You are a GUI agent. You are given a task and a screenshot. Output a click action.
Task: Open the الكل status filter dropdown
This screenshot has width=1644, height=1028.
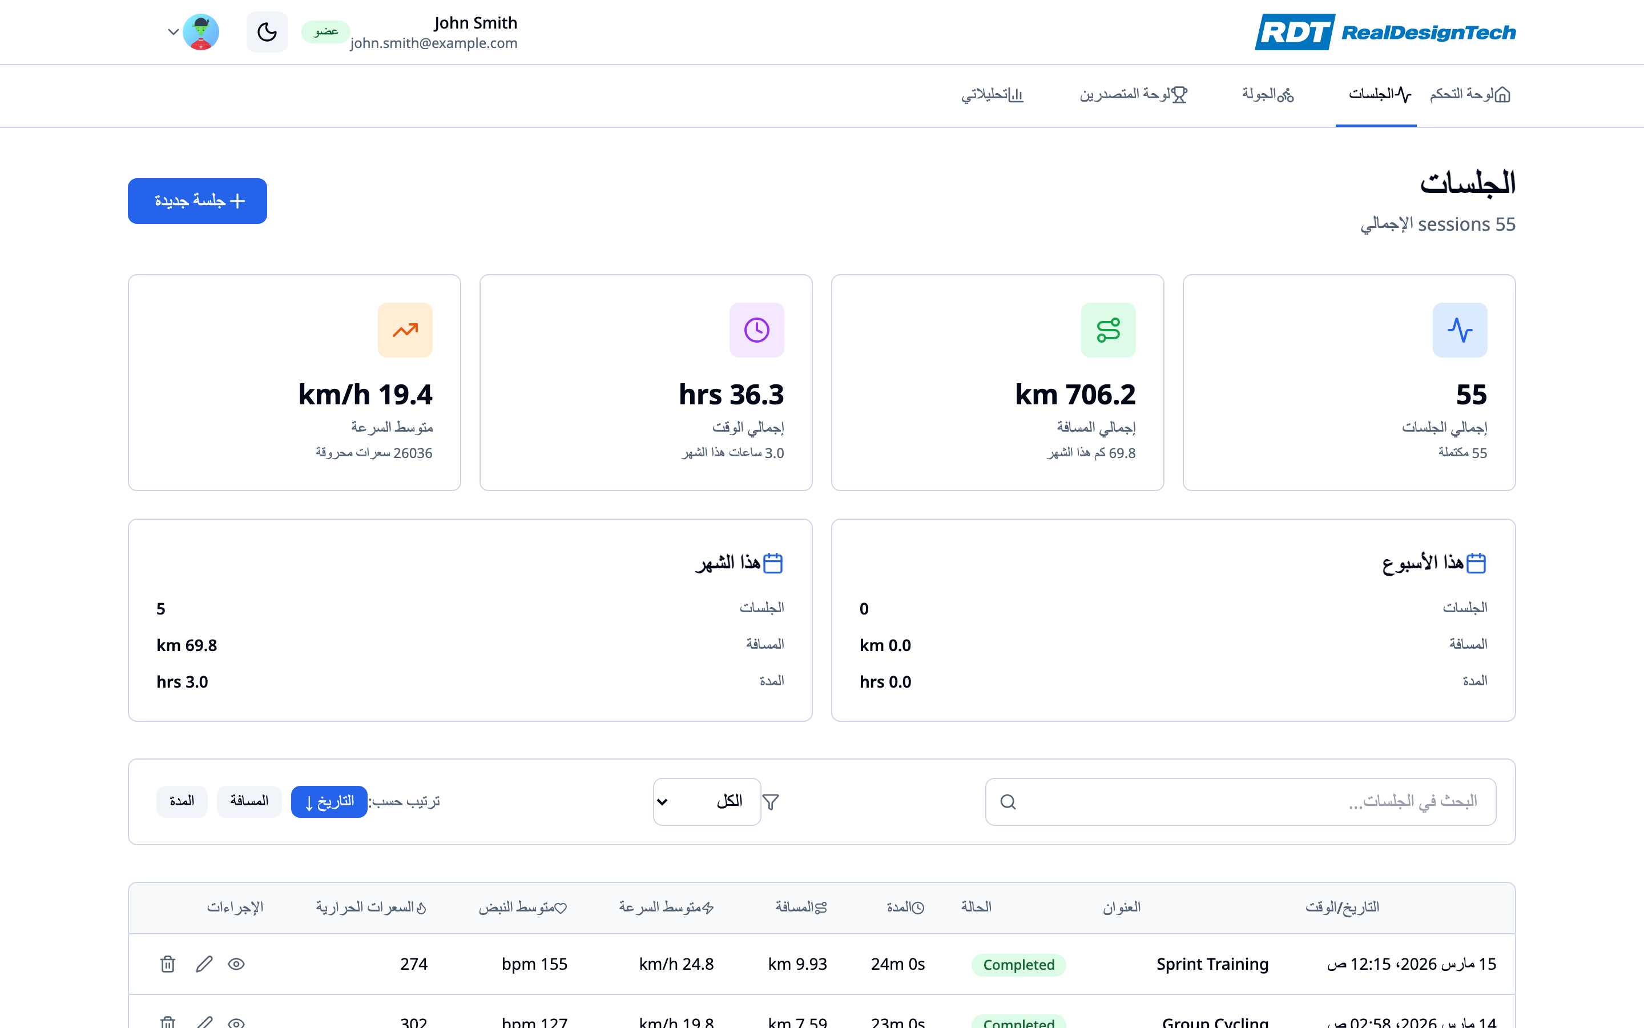click(x=707, y=802)
